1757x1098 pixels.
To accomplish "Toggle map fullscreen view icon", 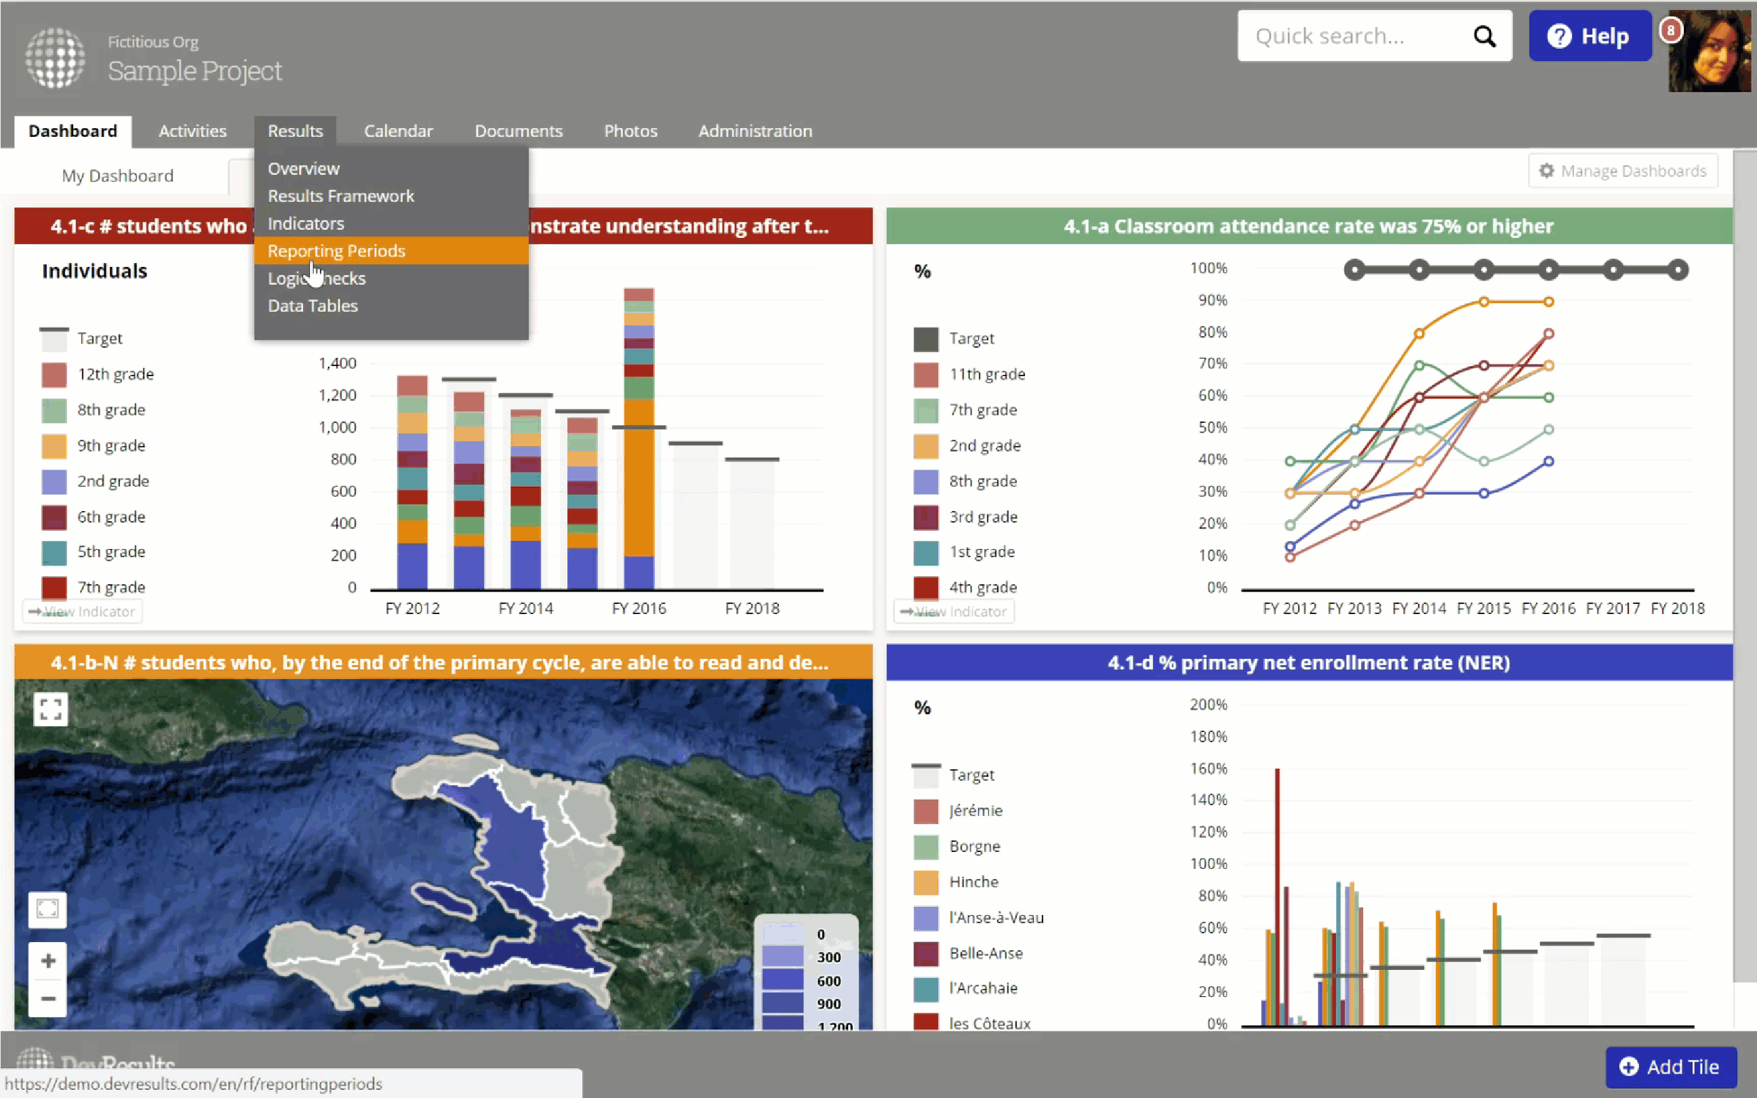I will 50,709.
